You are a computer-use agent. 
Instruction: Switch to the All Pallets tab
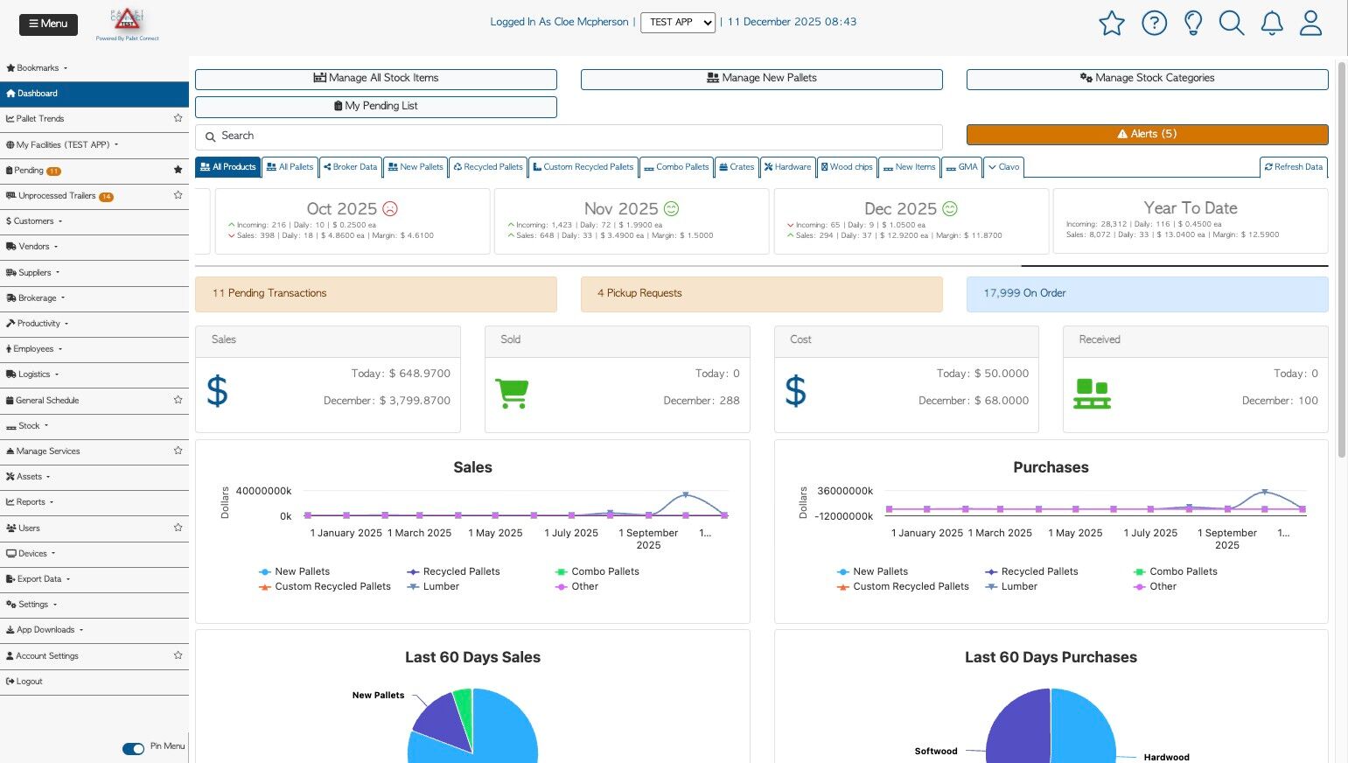[290, 167]
